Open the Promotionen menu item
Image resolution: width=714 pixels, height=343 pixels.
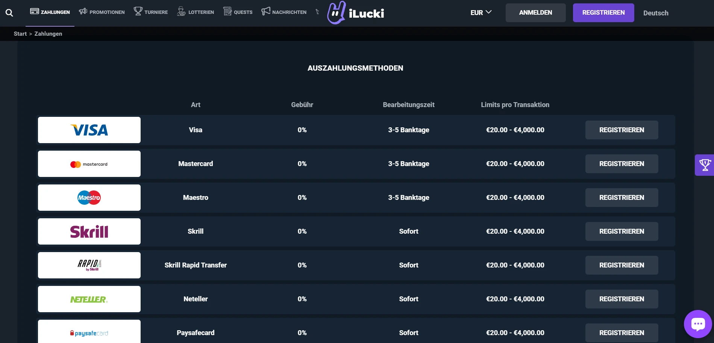pyautogui.click(x=102, y=12)
